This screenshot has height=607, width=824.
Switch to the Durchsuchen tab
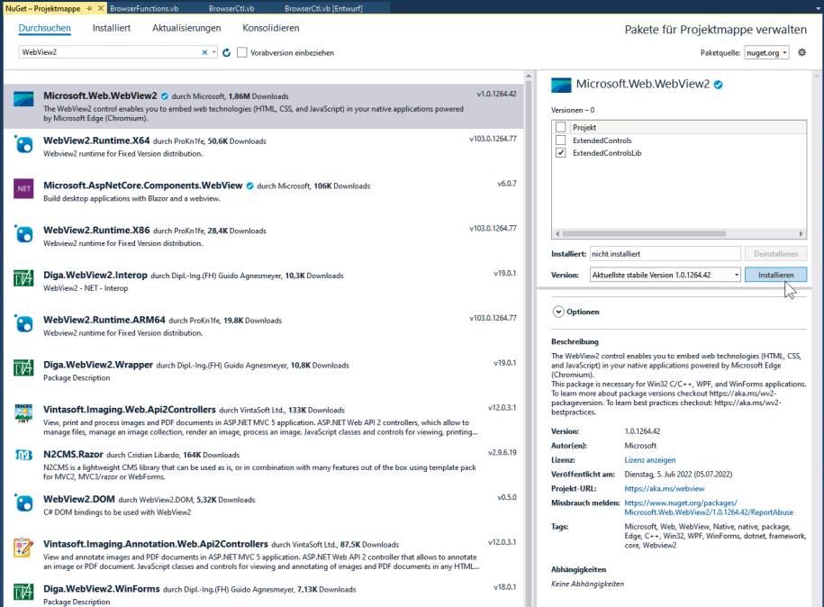pos(45,29)
